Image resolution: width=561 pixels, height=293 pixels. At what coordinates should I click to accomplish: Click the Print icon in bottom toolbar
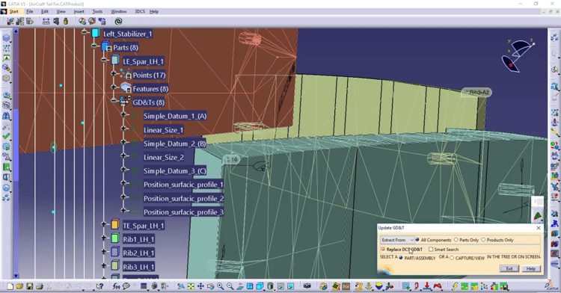40,286
